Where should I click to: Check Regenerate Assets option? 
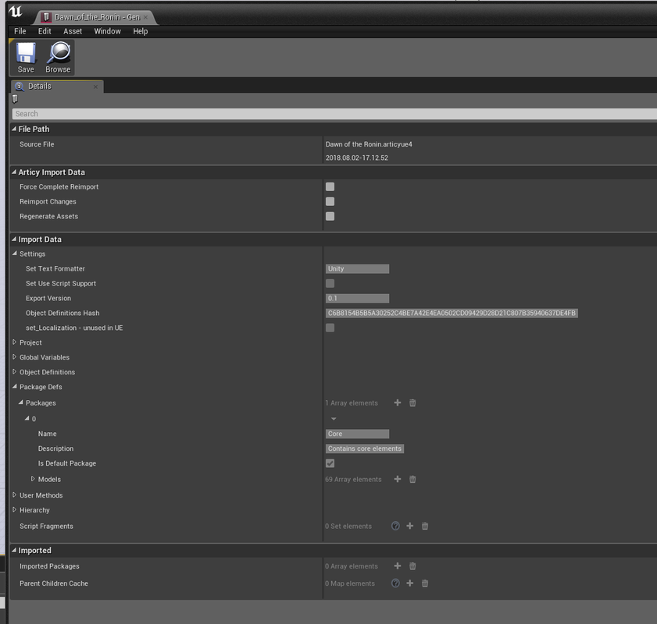pyautogui.click(x=330, y=216)
